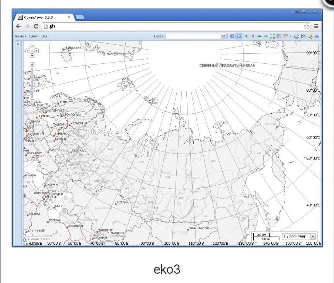
Task: Open the map scale 1:34942660 dropdown
Action: (313, 237)
